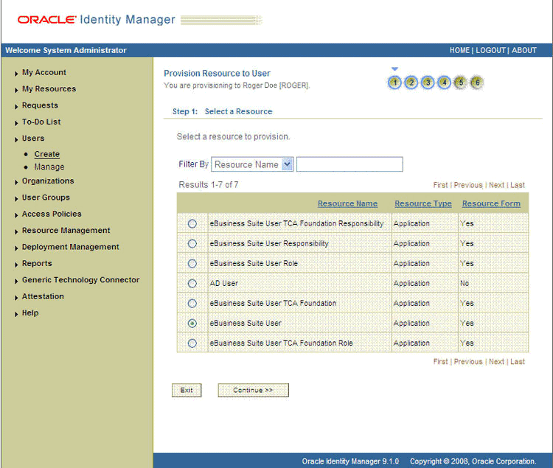Select eBusiness Suite User Responsibility radio button
The height and width of the screenshot is (468, 553).
pos(192,243)
